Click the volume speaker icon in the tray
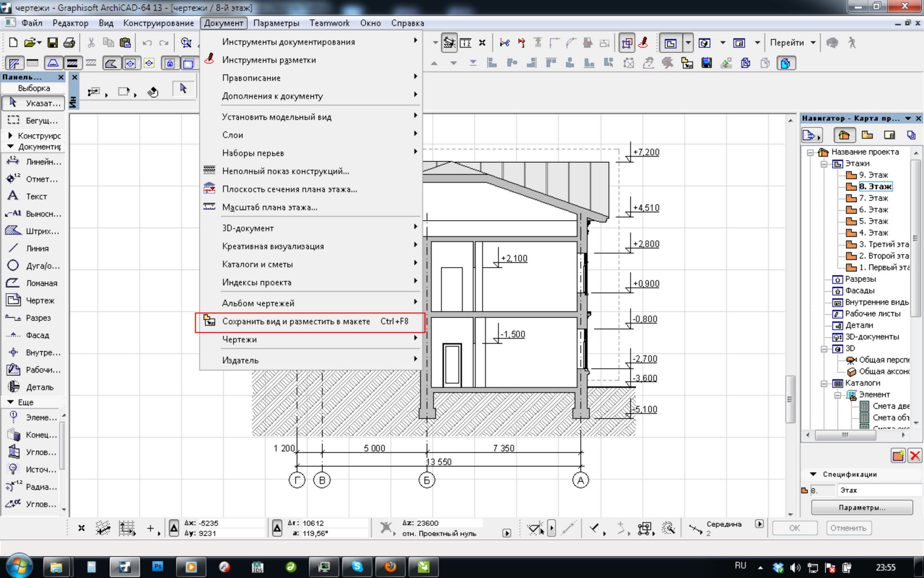 [795, 568]
